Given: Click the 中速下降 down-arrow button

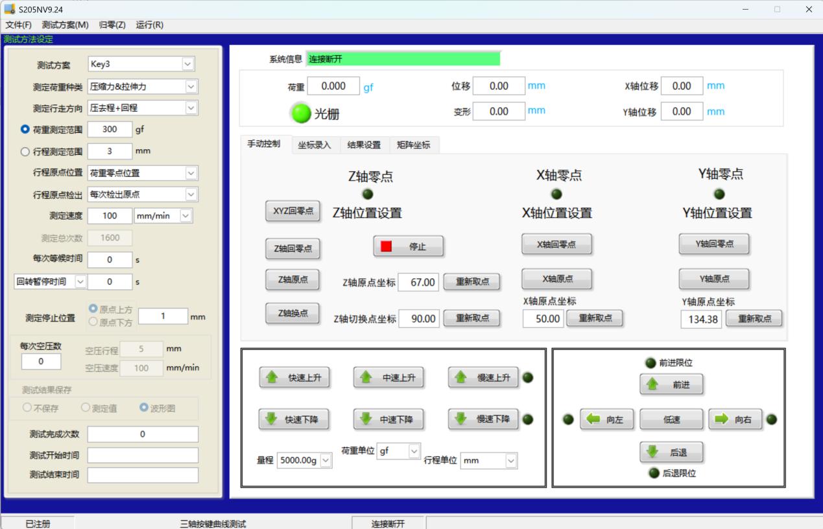Looking at the screenshot, I should pyautogui.click(x=388, y=419).
